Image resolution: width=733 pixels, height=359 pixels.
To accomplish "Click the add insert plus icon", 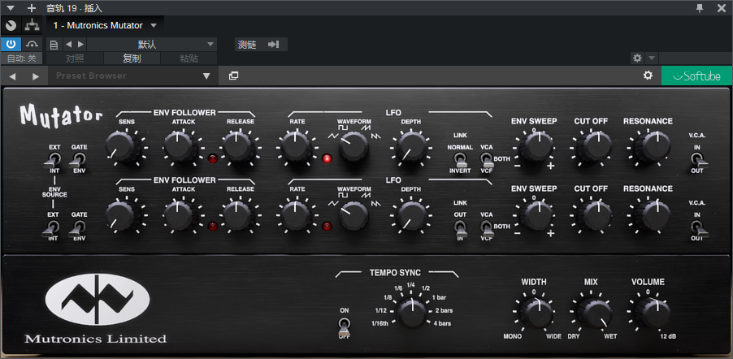I will (x=32, y=8).
